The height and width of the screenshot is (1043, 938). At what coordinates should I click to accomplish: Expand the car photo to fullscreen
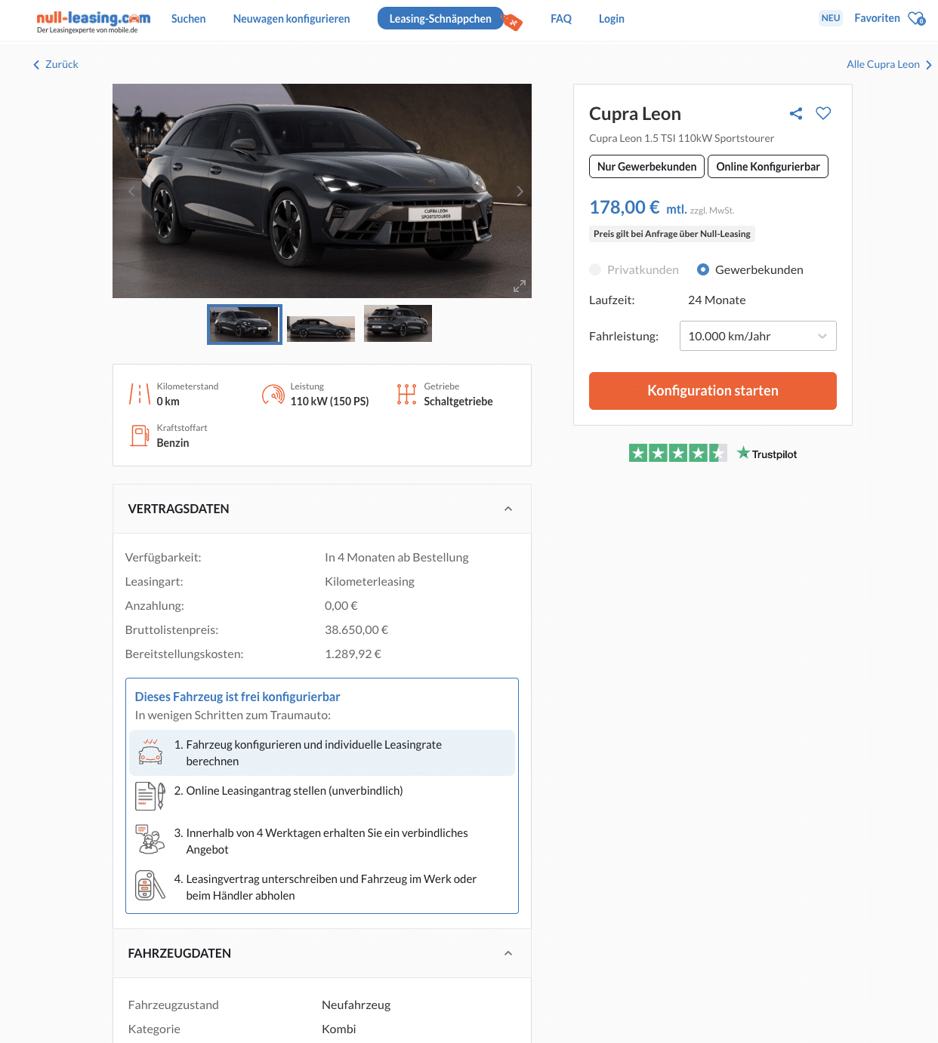coord(520,287)
